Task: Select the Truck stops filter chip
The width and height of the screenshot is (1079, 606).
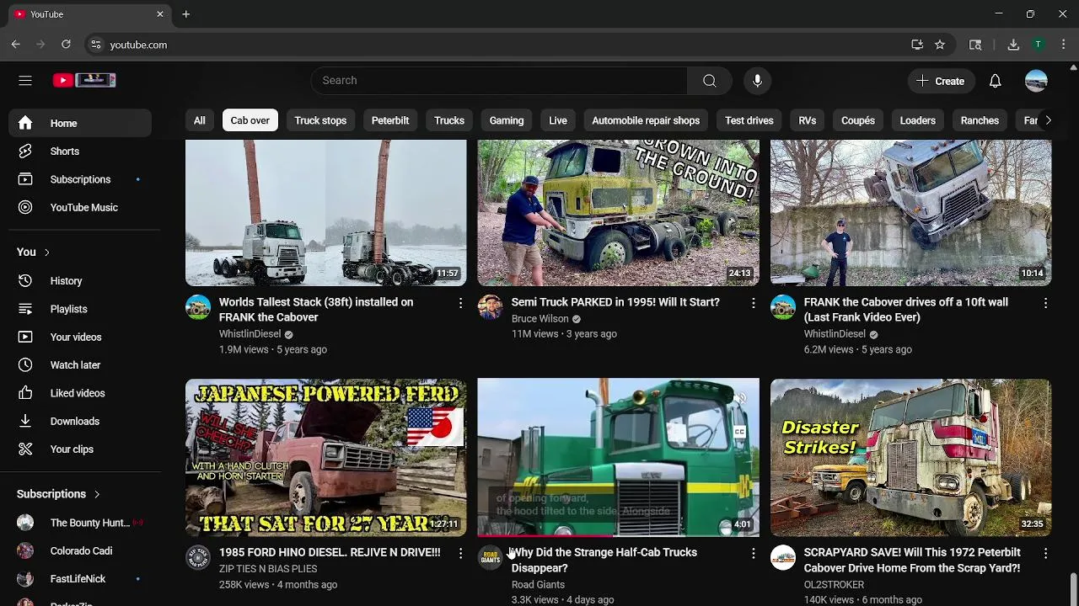Action: pos(320,120)
